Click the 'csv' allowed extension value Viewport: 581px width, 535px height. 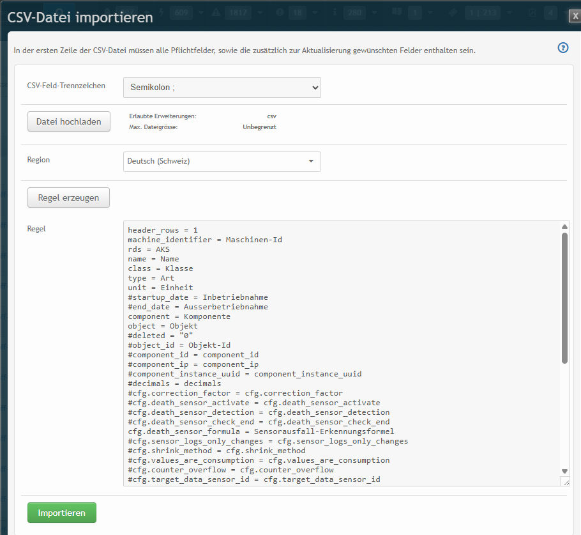pos(271,116)
